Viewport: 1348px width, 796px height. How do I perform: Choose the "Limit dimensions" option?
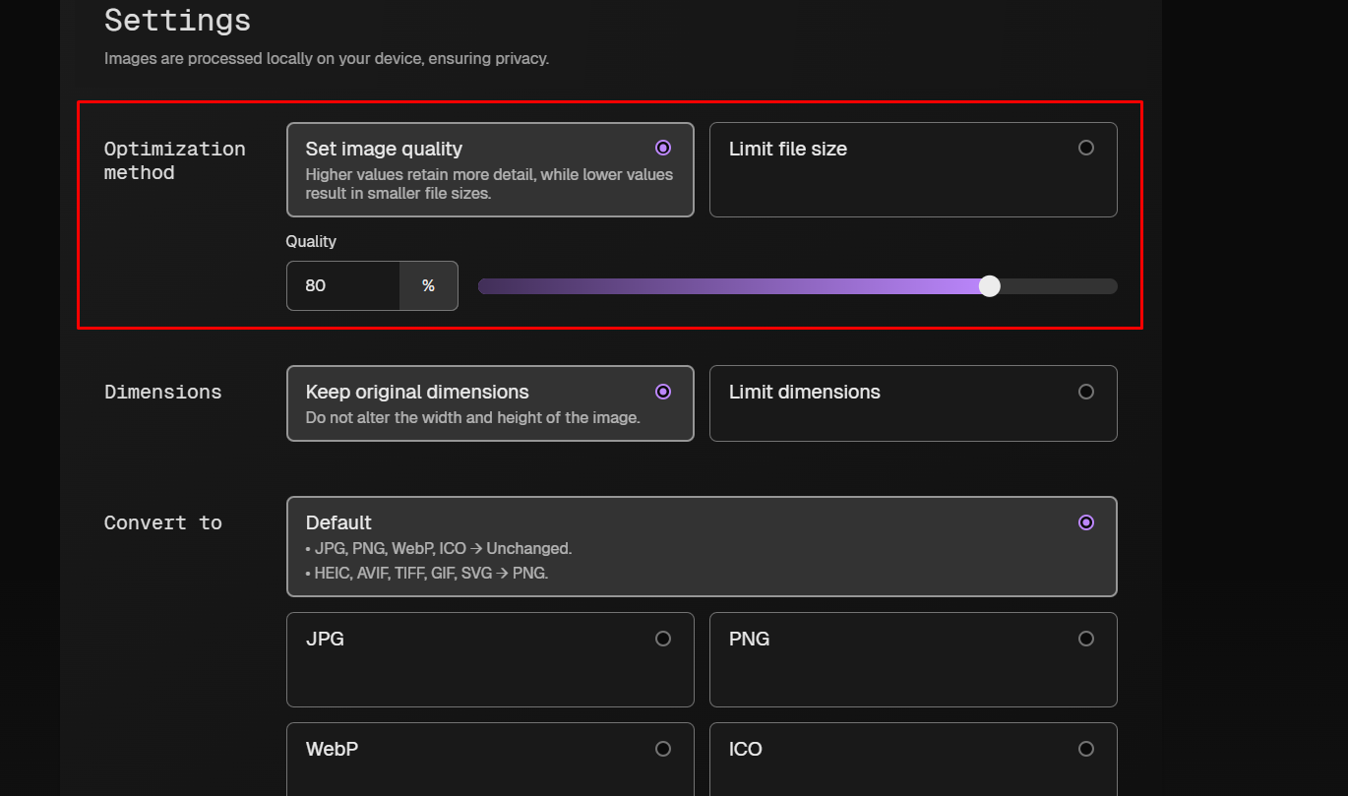pyautogui.click(x=1085, y=392)
